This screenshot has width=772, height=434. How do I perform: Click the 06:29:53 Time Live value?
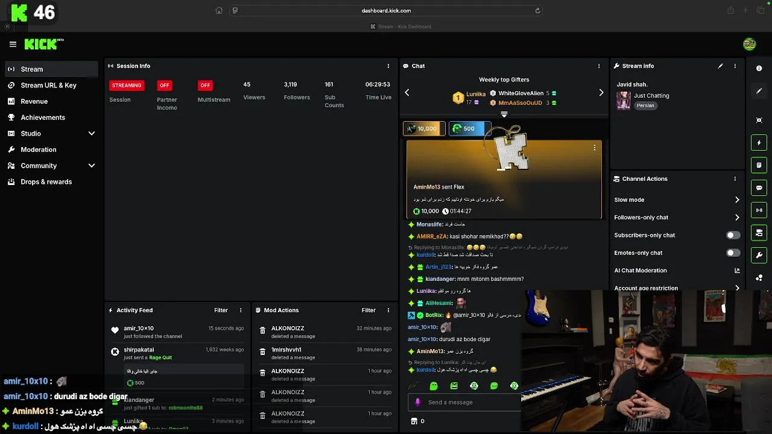(378, 85)
